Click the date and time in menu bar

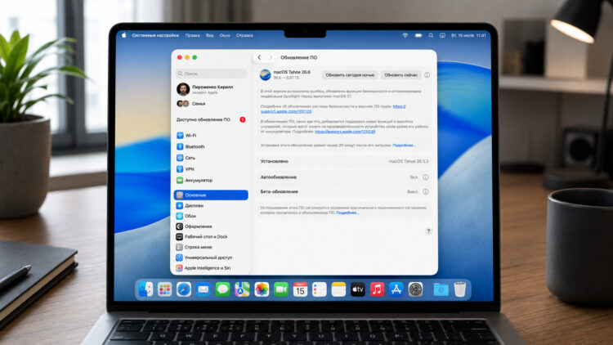click(468, 35)
